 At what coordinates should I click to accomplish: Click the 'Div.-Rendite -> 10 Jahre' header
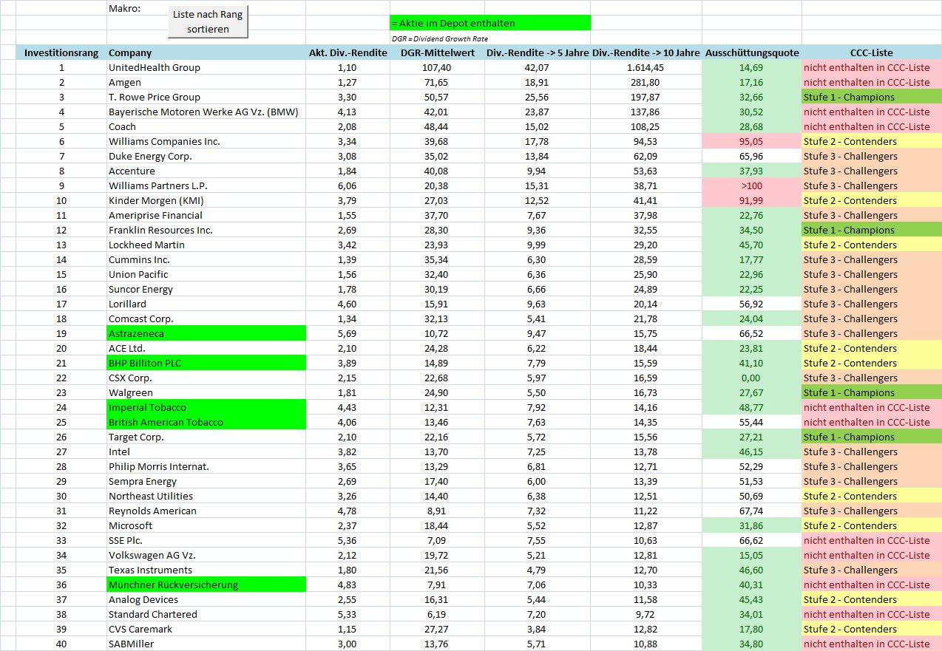[x=646, y=52]
